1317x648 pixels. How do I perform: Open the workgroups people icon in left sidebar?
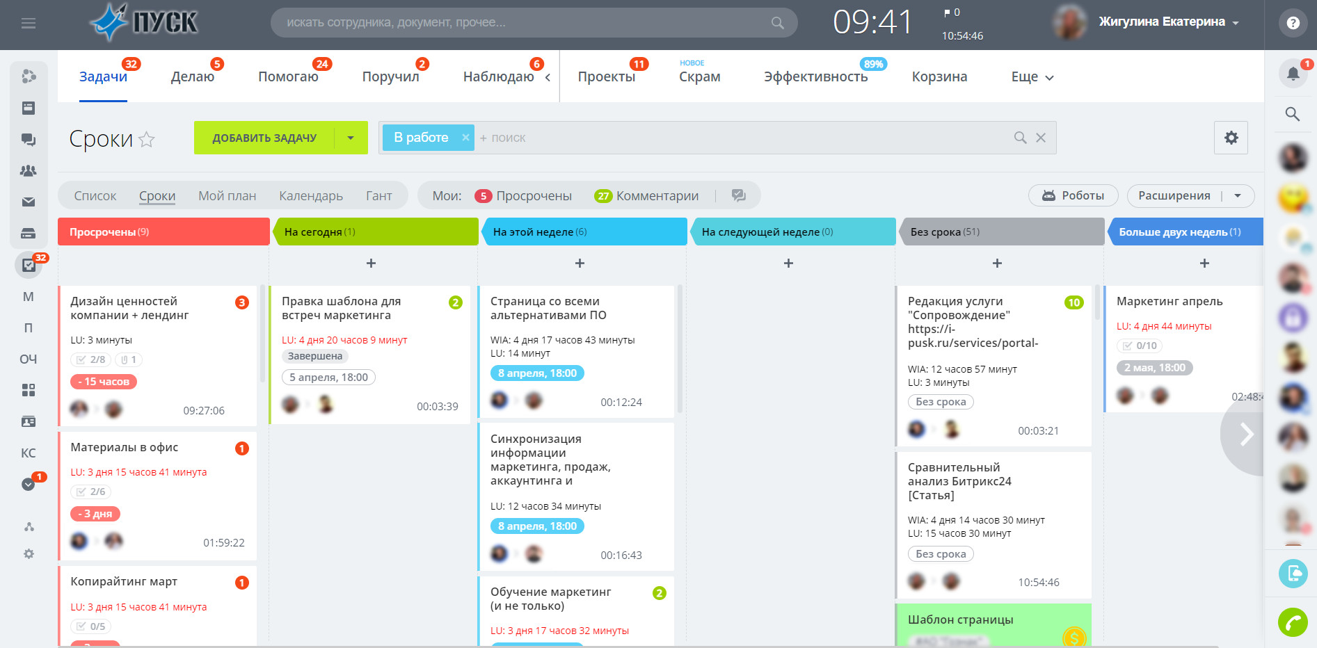coord(29,170)
